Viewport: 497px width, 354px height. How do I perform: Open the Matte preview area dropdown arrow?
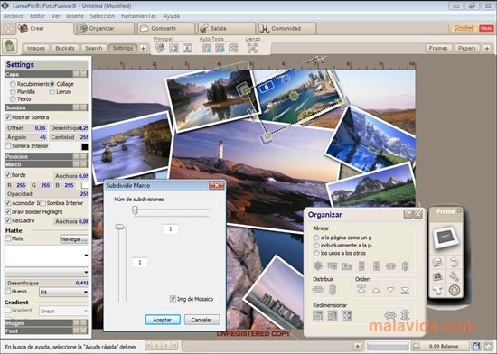86,256
